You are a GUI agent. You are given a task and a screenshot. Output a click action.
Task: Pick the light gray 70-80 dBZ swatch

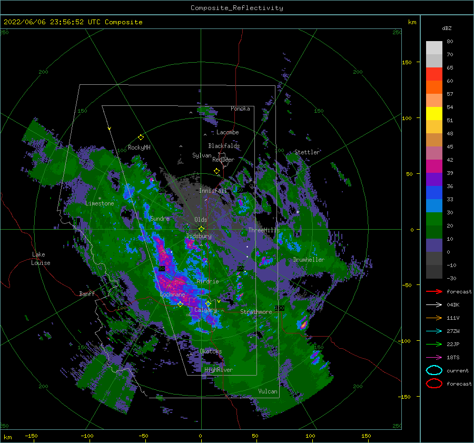(434, 48)
